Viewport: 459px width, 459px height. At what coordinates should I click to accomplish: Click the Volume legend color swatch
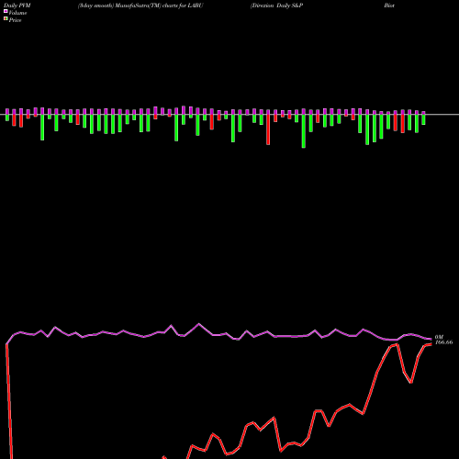pyautogui.click(x=6, y=12)
